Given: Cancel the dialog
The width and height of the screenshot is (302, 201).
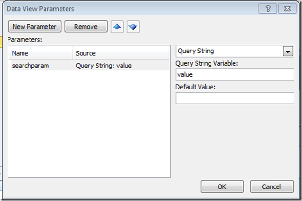Looking at the screenshot, I should coord(272,186).
